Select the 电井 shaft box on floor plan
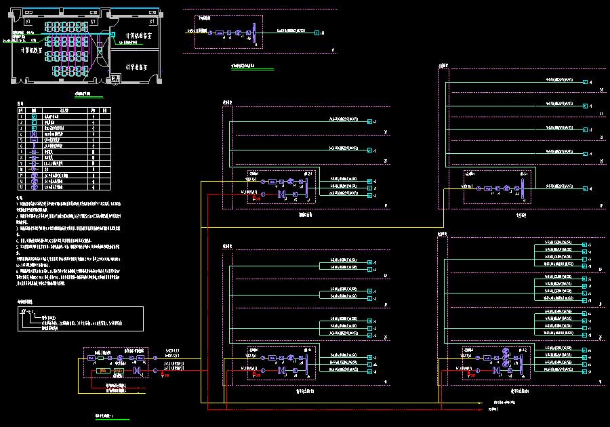The height and width of the screenshot is (427, 610). pyautogui.click(x=115, y=79)
